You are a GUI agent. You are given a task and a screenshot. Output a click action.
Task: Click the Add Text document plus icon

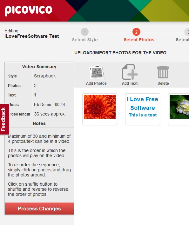130,72
